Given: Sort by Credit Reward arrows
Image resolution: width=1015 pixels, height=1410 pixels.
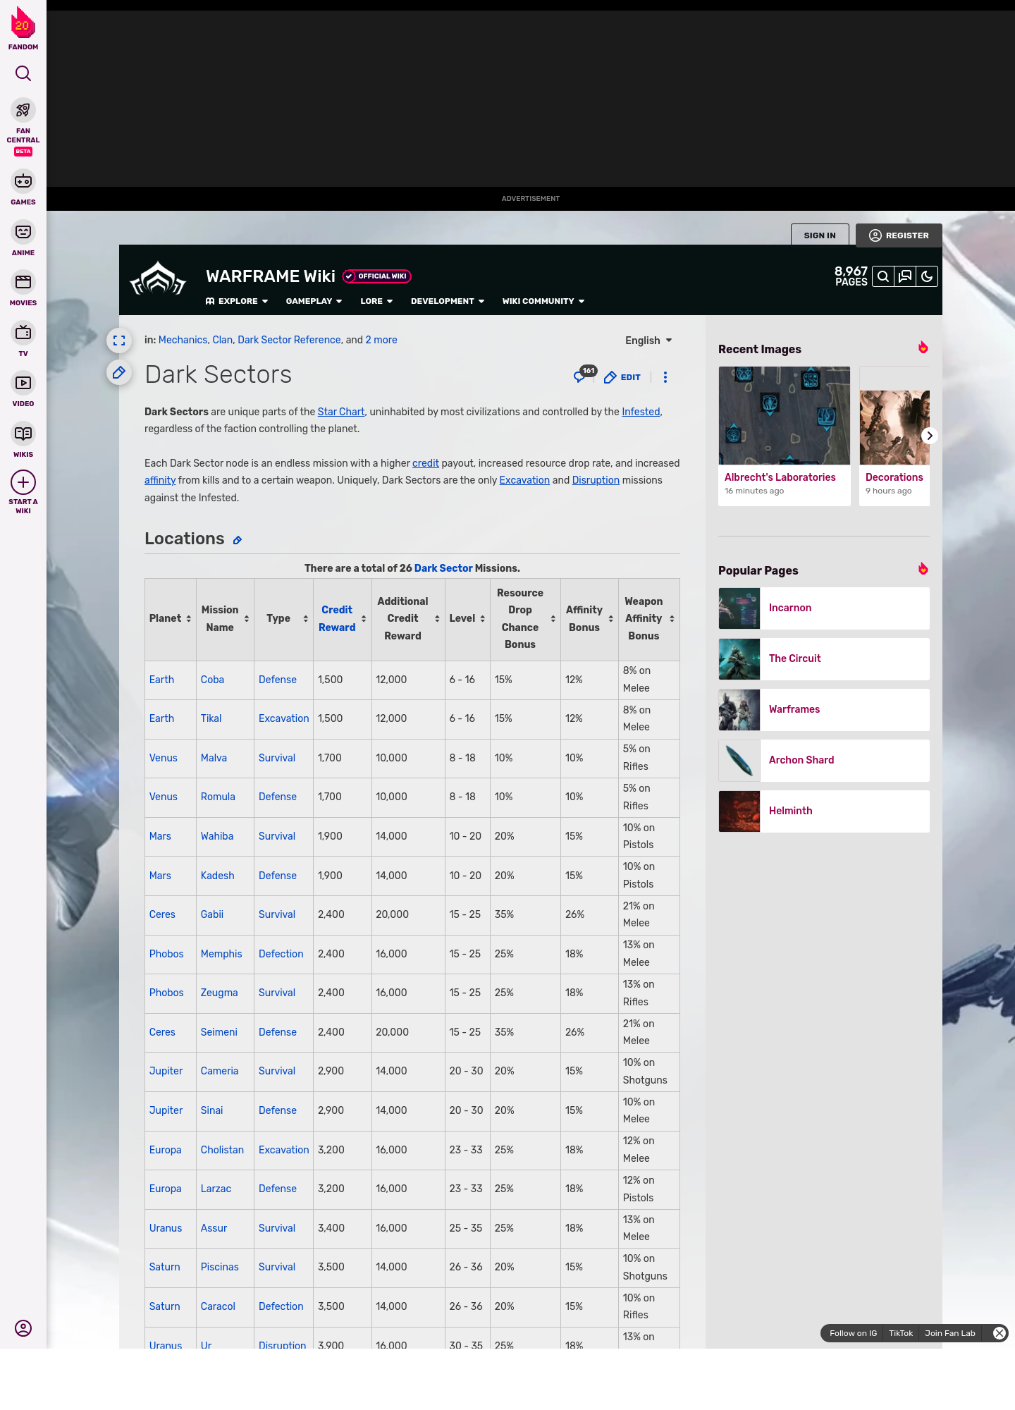Looking at the screenshot, I should [x=364, y=619].
